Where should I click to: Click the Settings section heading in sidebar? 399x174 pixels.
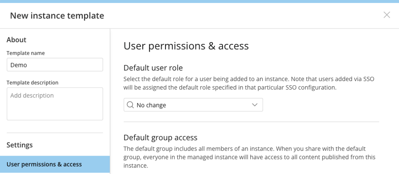point(20,145)
